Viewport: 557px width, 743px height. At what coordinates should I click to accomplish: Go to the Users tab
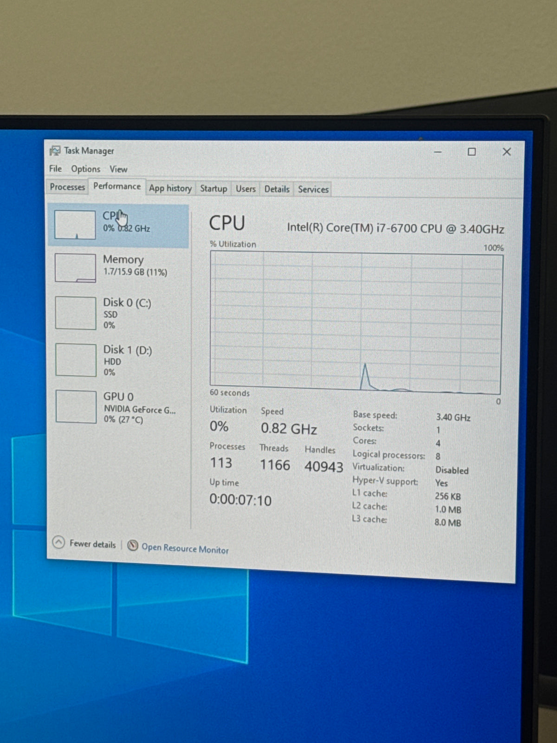coord(246,189)
